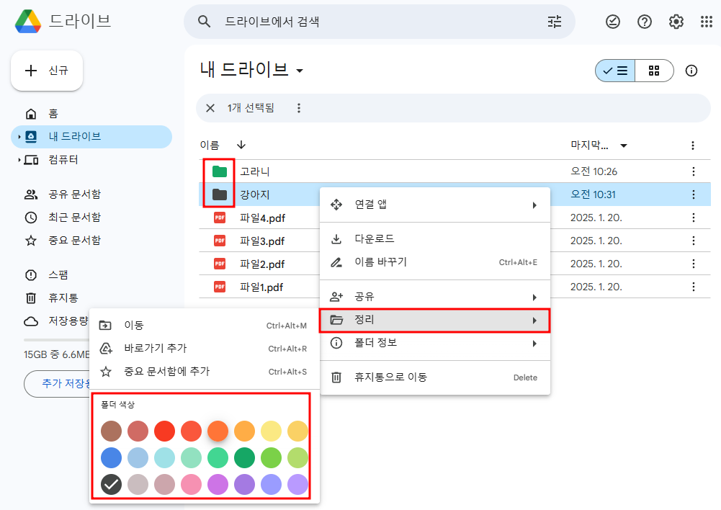The width and height of the screenshot is (721, 510).
Task: Switch to grid view layout
Action: 654,71
